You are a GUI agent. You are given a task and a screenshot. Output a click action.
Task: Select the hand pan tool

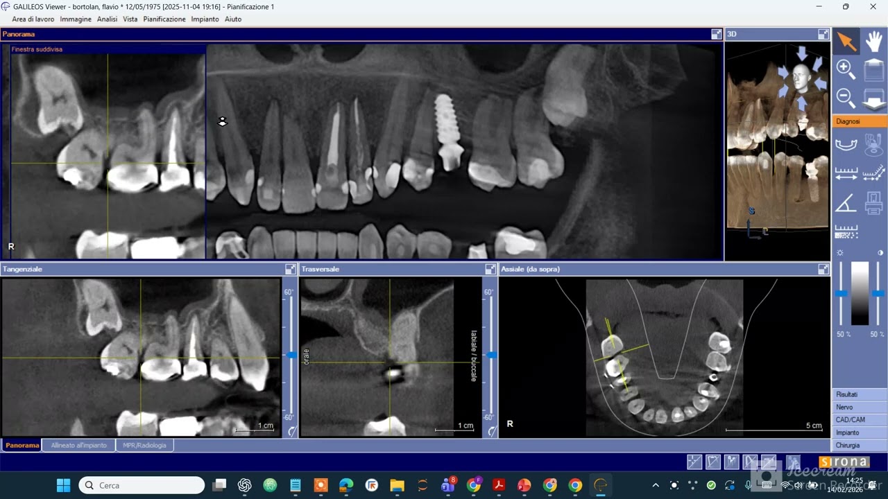point(874,41)
